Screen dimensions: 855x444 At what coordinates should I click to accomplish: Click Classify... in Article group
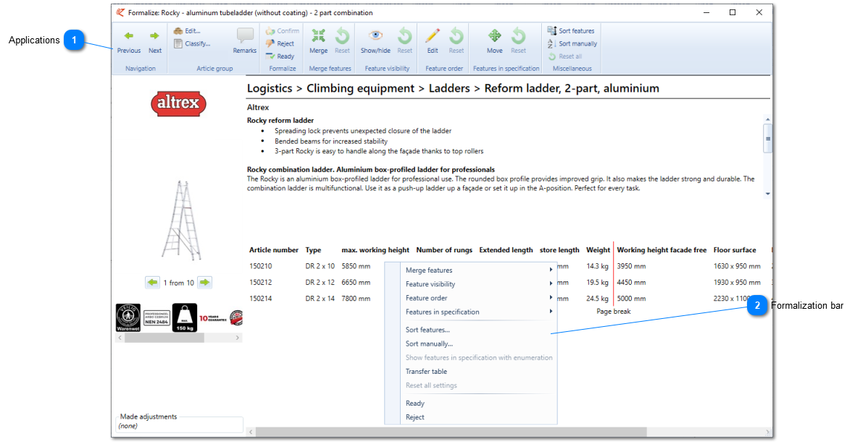pos(192,43)
